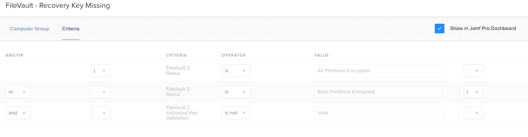Click the Show in Jamf Pro Dashboard label
The height and width of the screenshot is (137, 528).
(x=483, y=29)
